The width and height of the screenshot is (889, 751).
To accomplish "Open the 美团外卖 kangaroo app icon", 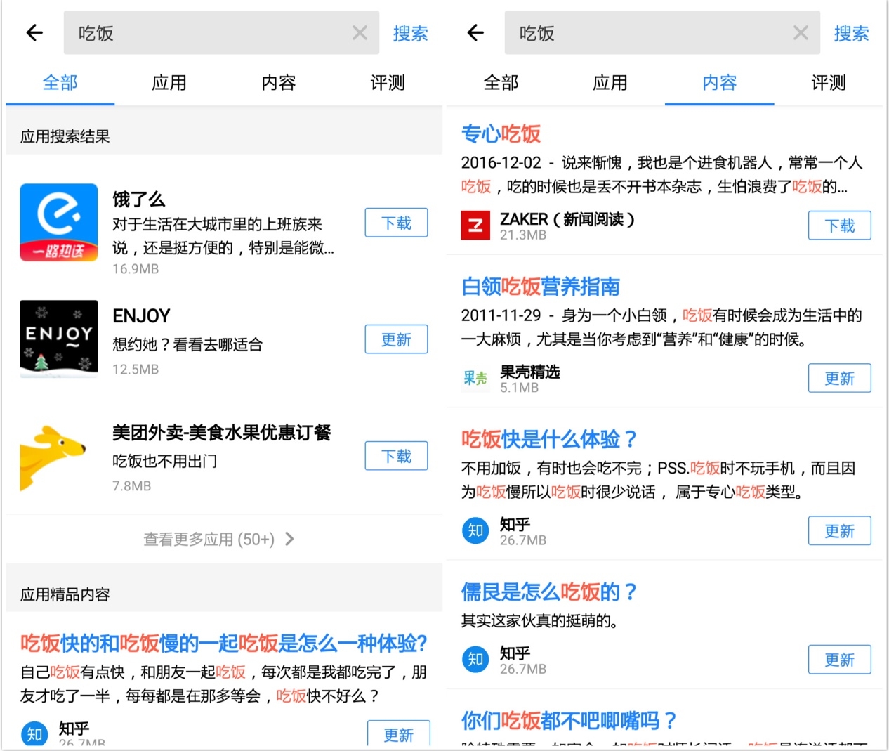I will coord(53,457).
